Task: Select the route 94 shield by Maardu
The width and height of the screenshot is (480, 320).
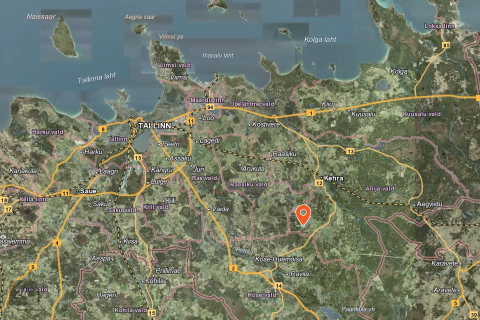Action: [210, 107]
